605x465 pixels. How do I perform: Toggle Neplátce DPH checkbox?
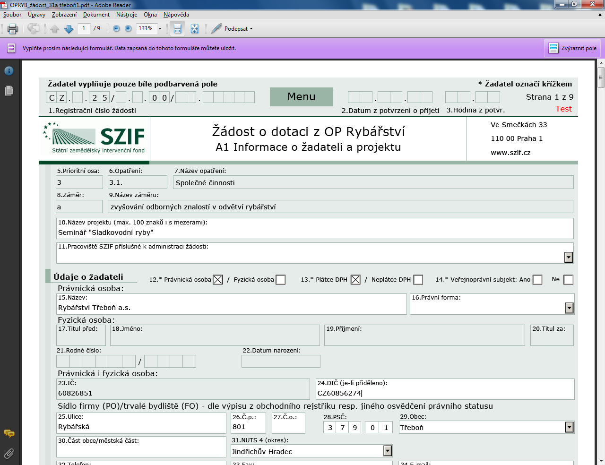(x=418, y=280)
